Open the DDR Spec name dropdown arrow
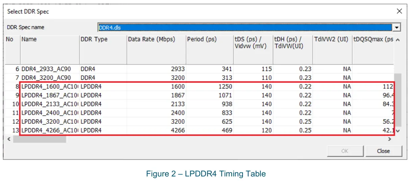The height and width of the screenshot is (183, 410). click(397, 28)
